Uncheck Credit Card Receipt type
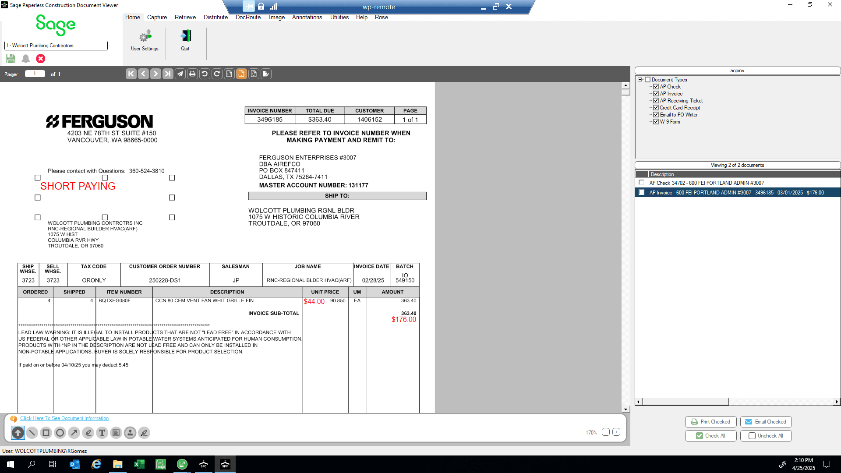 (x=656, y=108)
